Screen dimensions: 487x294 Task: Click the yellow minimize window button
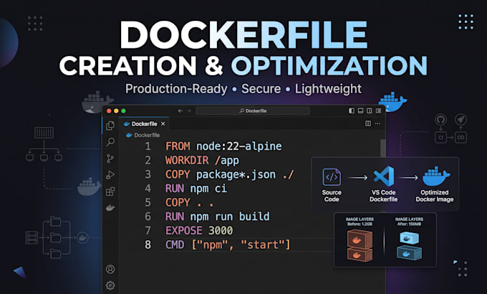[x=116, y=110]
